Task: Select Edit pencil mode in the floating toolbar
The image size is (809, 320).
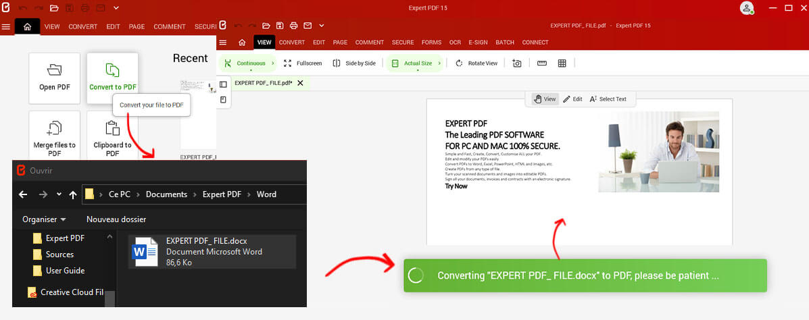Action: (572, 99)
